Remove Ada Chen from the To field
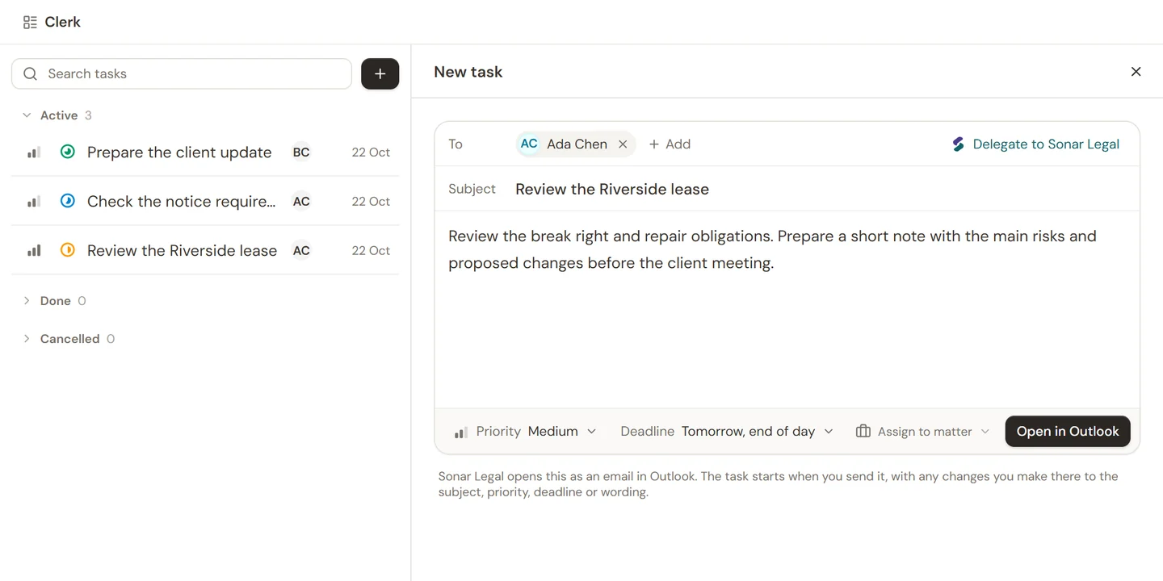Image resolution: width=1163 pixels, height=581 pixels. coord(623,144)
